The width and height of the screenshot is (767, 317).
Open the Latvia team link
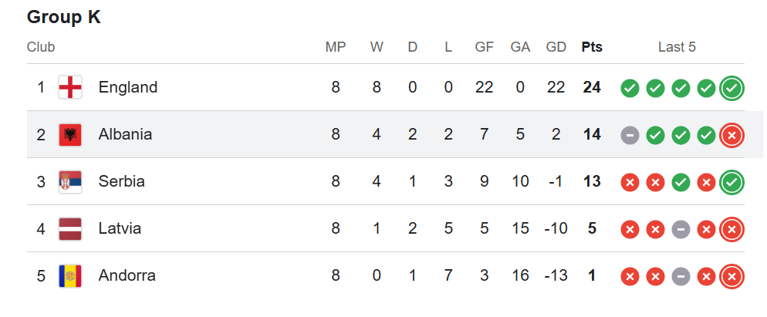(120, 228)
